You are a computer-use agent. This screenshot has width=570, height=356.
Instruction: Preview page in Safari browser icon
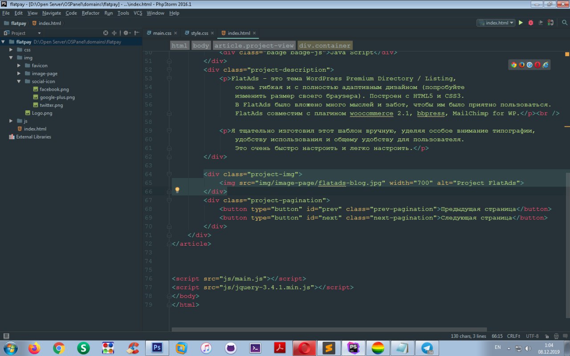529,65
